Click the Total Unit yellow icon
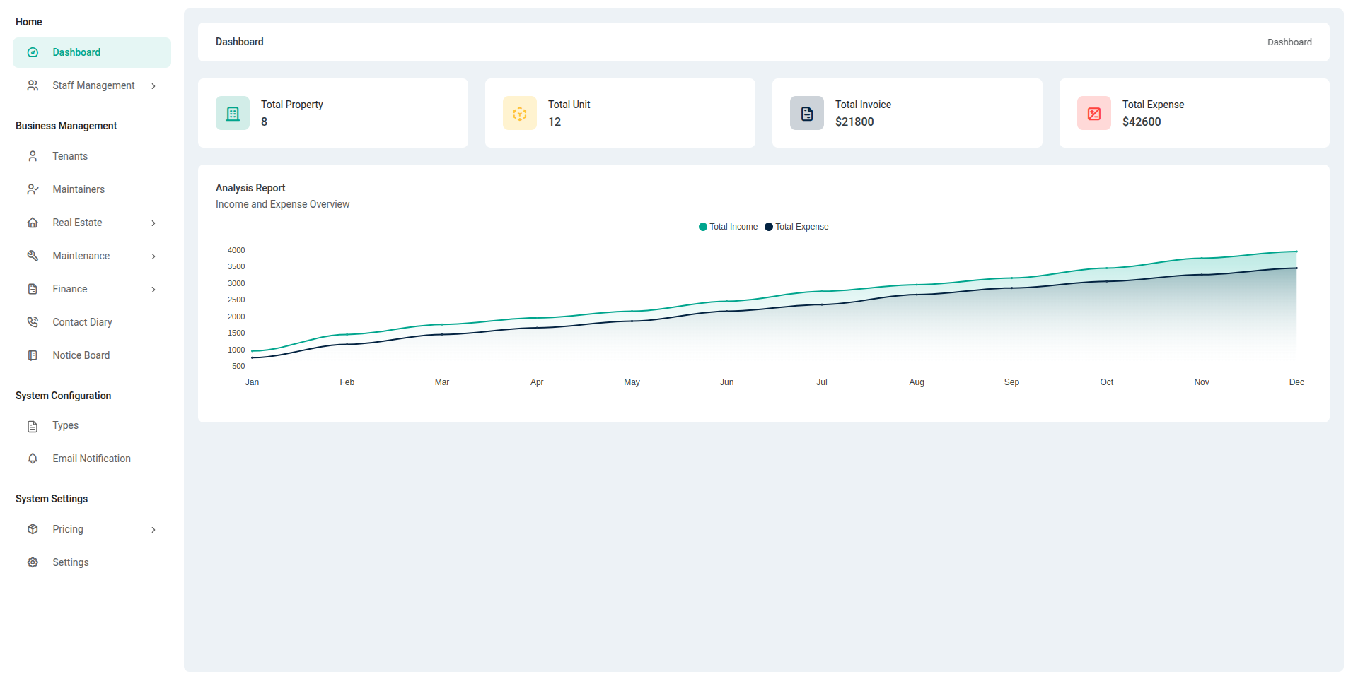Viewport: 1358px width, 686px height. click(x=520, y=114)
